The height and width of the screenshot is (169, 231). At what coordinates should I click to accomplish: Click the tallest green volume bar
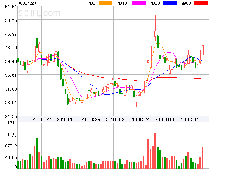[x=37, y=153]
